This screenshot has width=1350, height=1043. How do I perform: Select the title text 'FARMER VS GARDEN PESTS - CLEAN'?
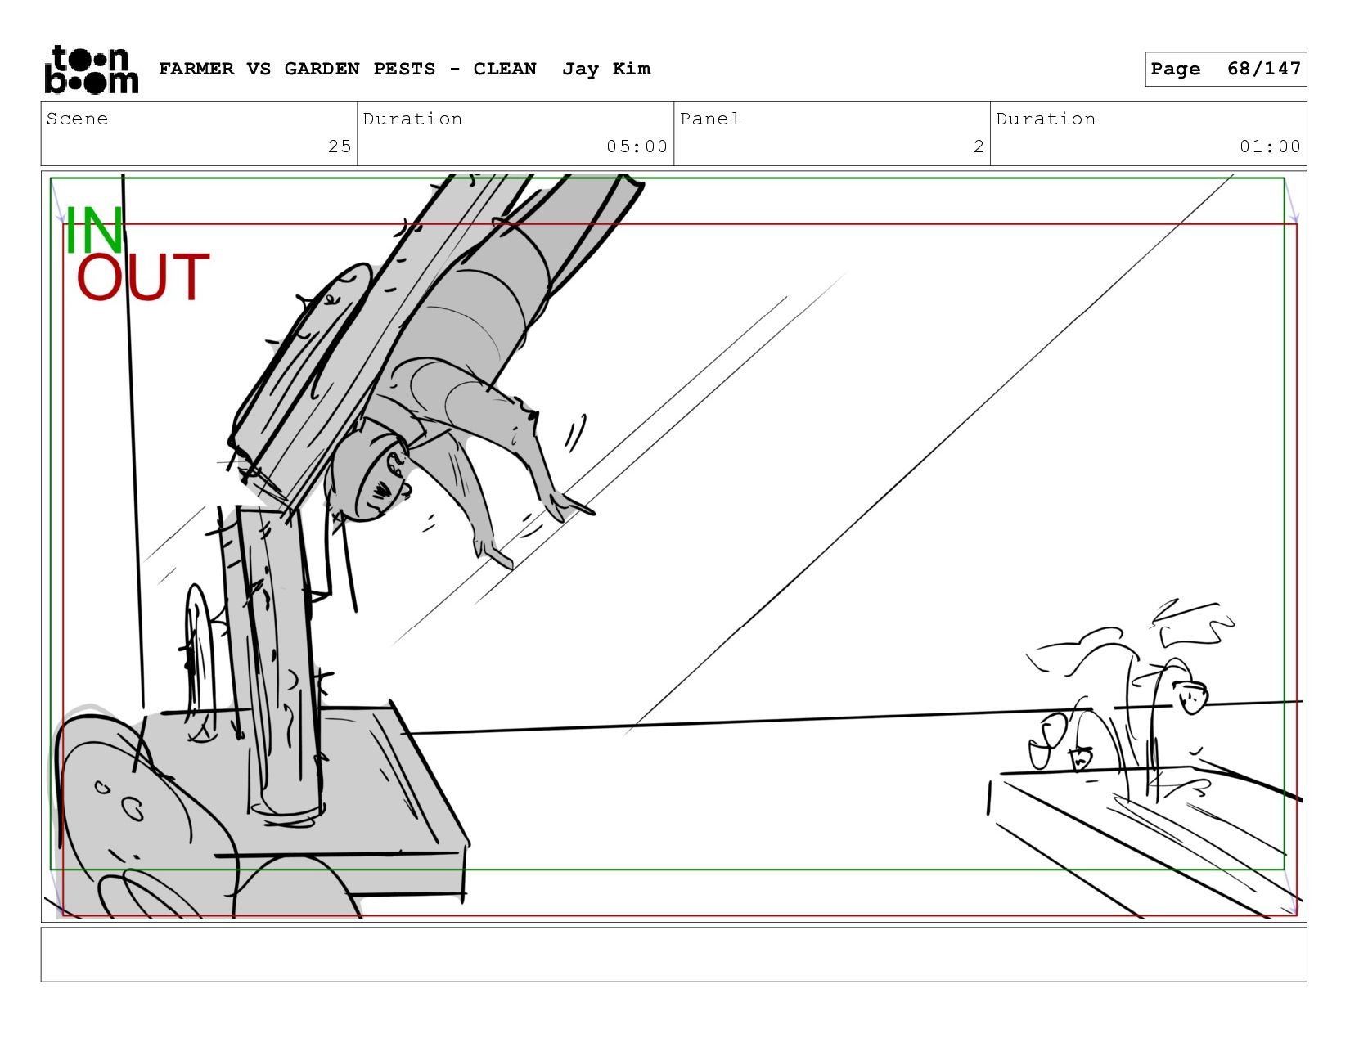348,69
